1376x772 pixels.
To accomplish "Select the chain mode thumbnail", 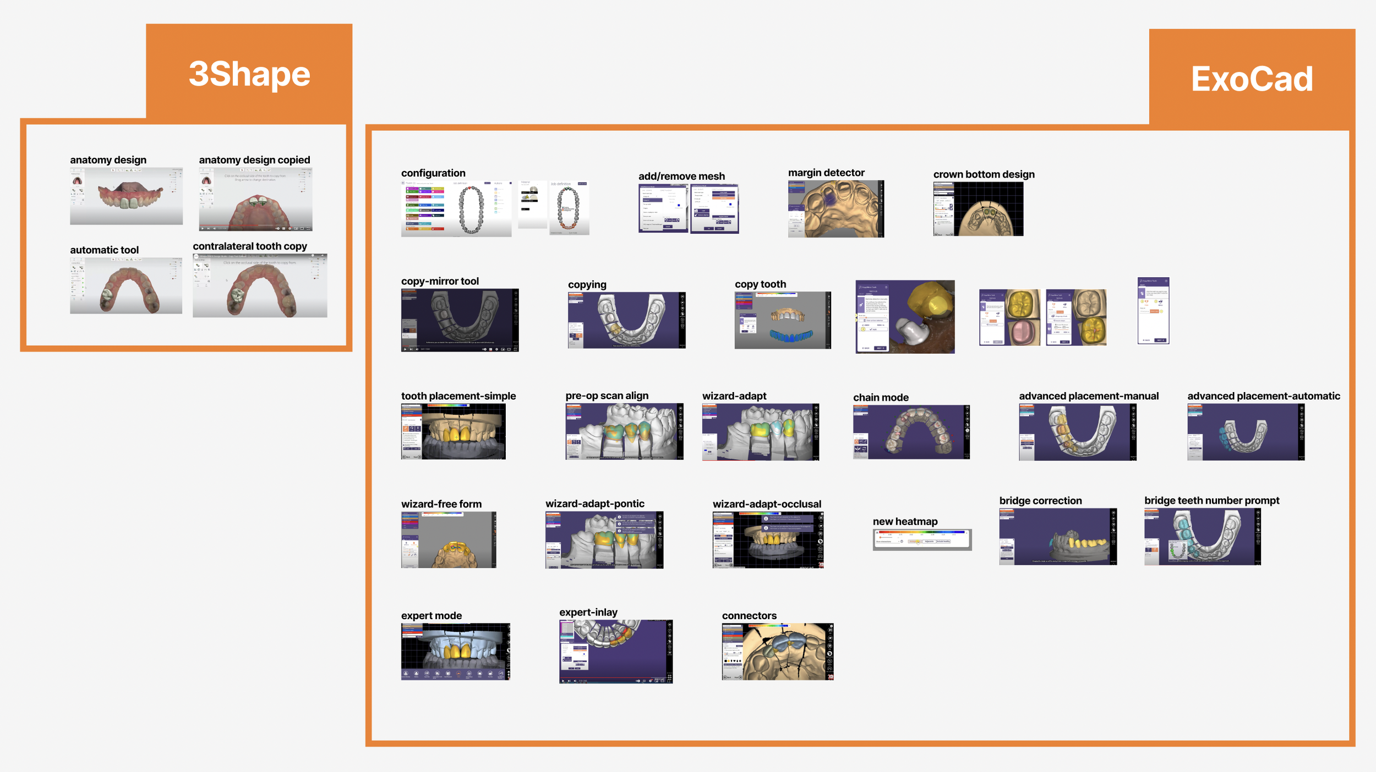I will click(x=911, y=432).
